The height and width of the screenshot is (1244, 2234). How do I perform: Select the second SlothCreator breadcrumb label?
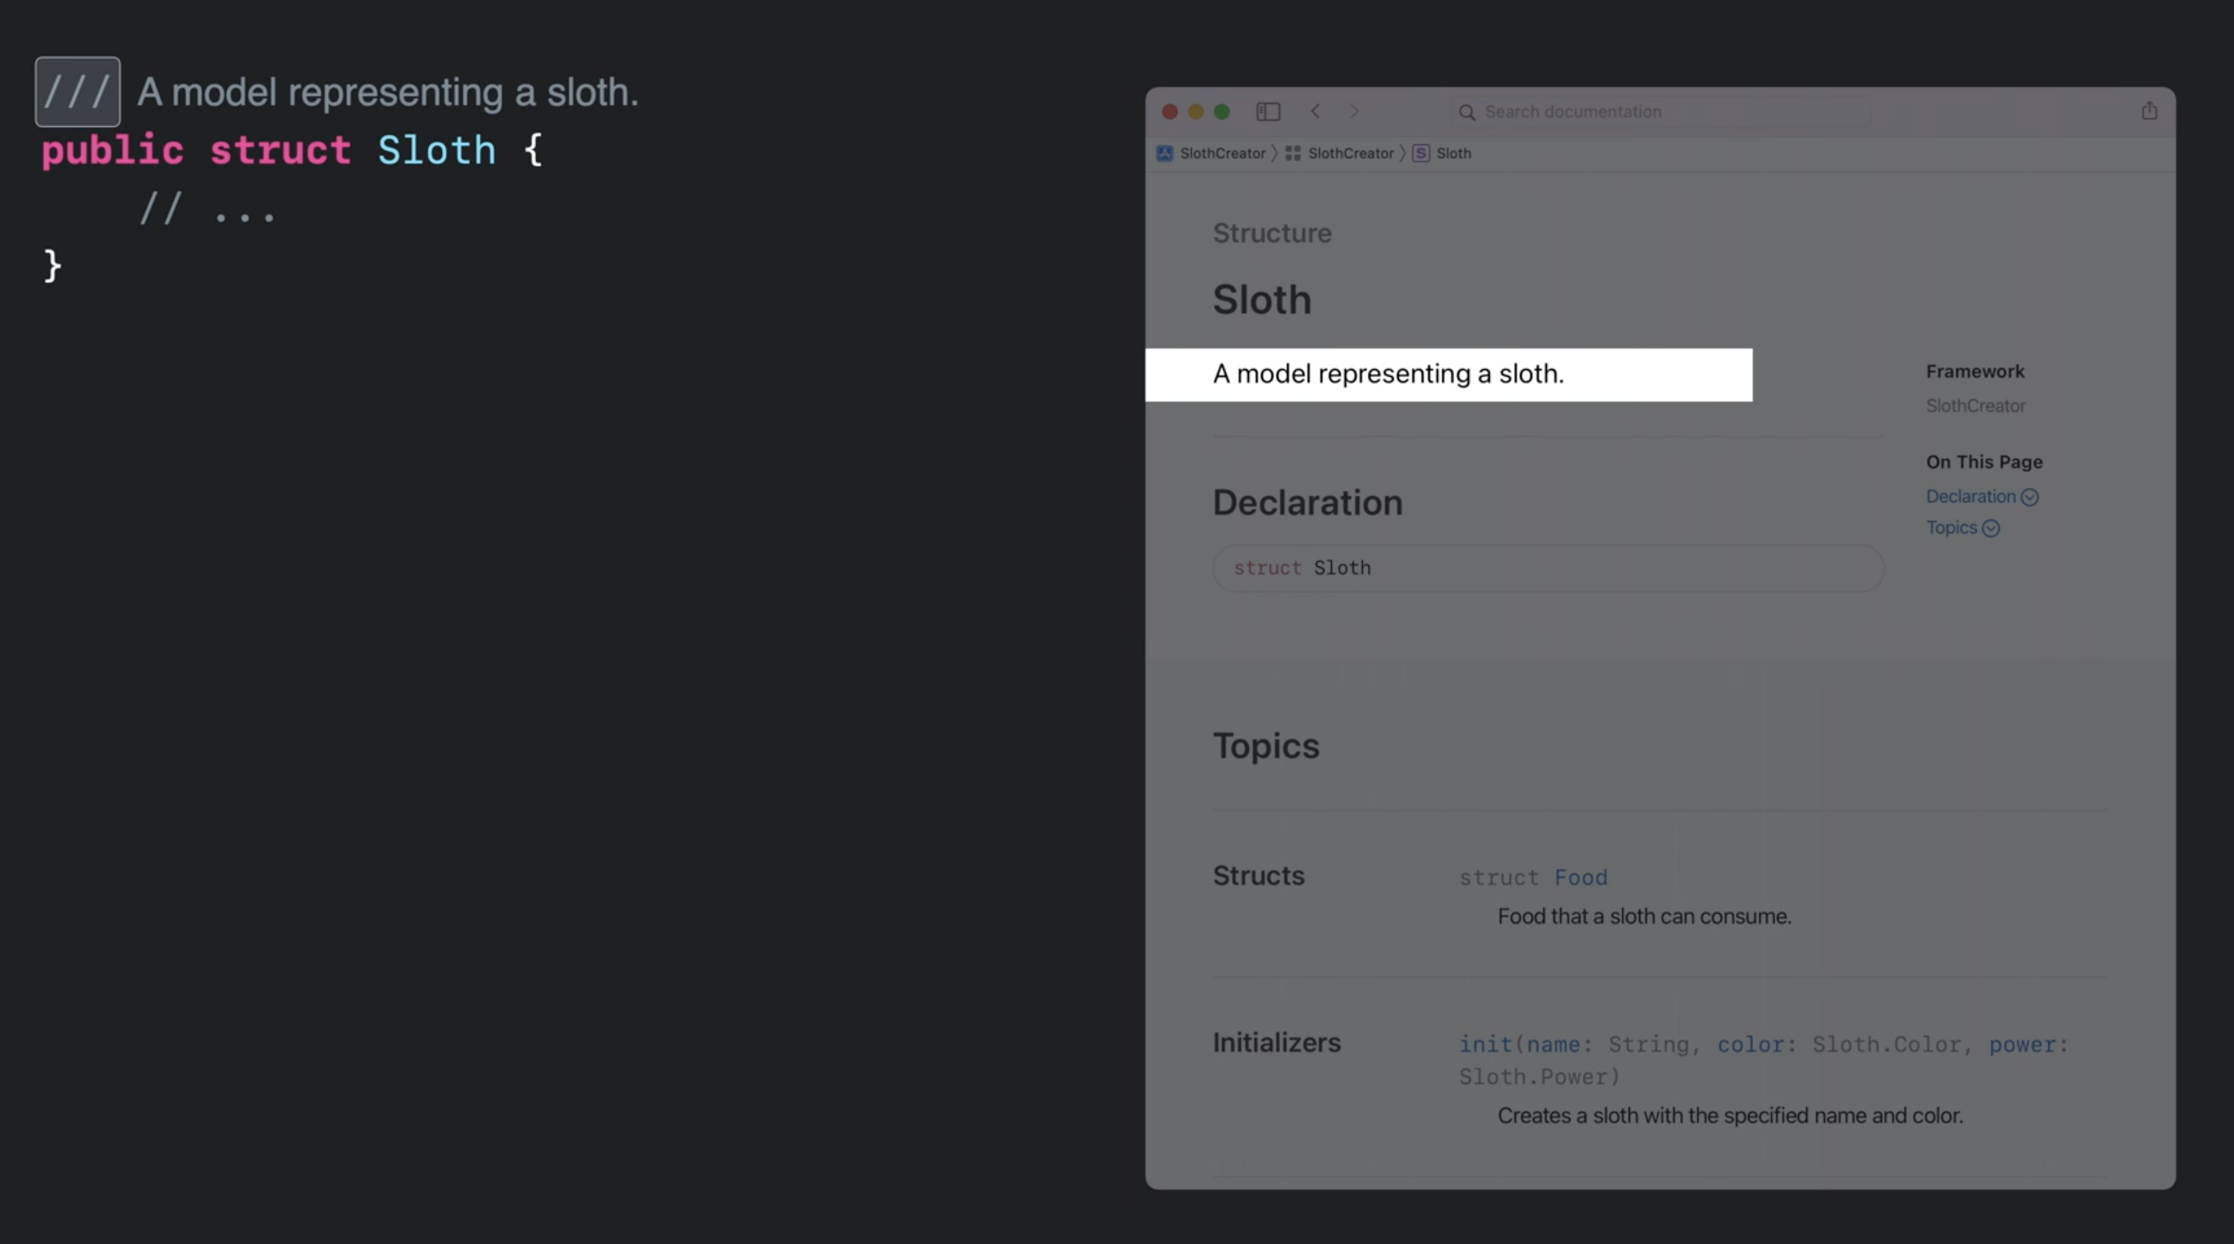click(1350, 154)
